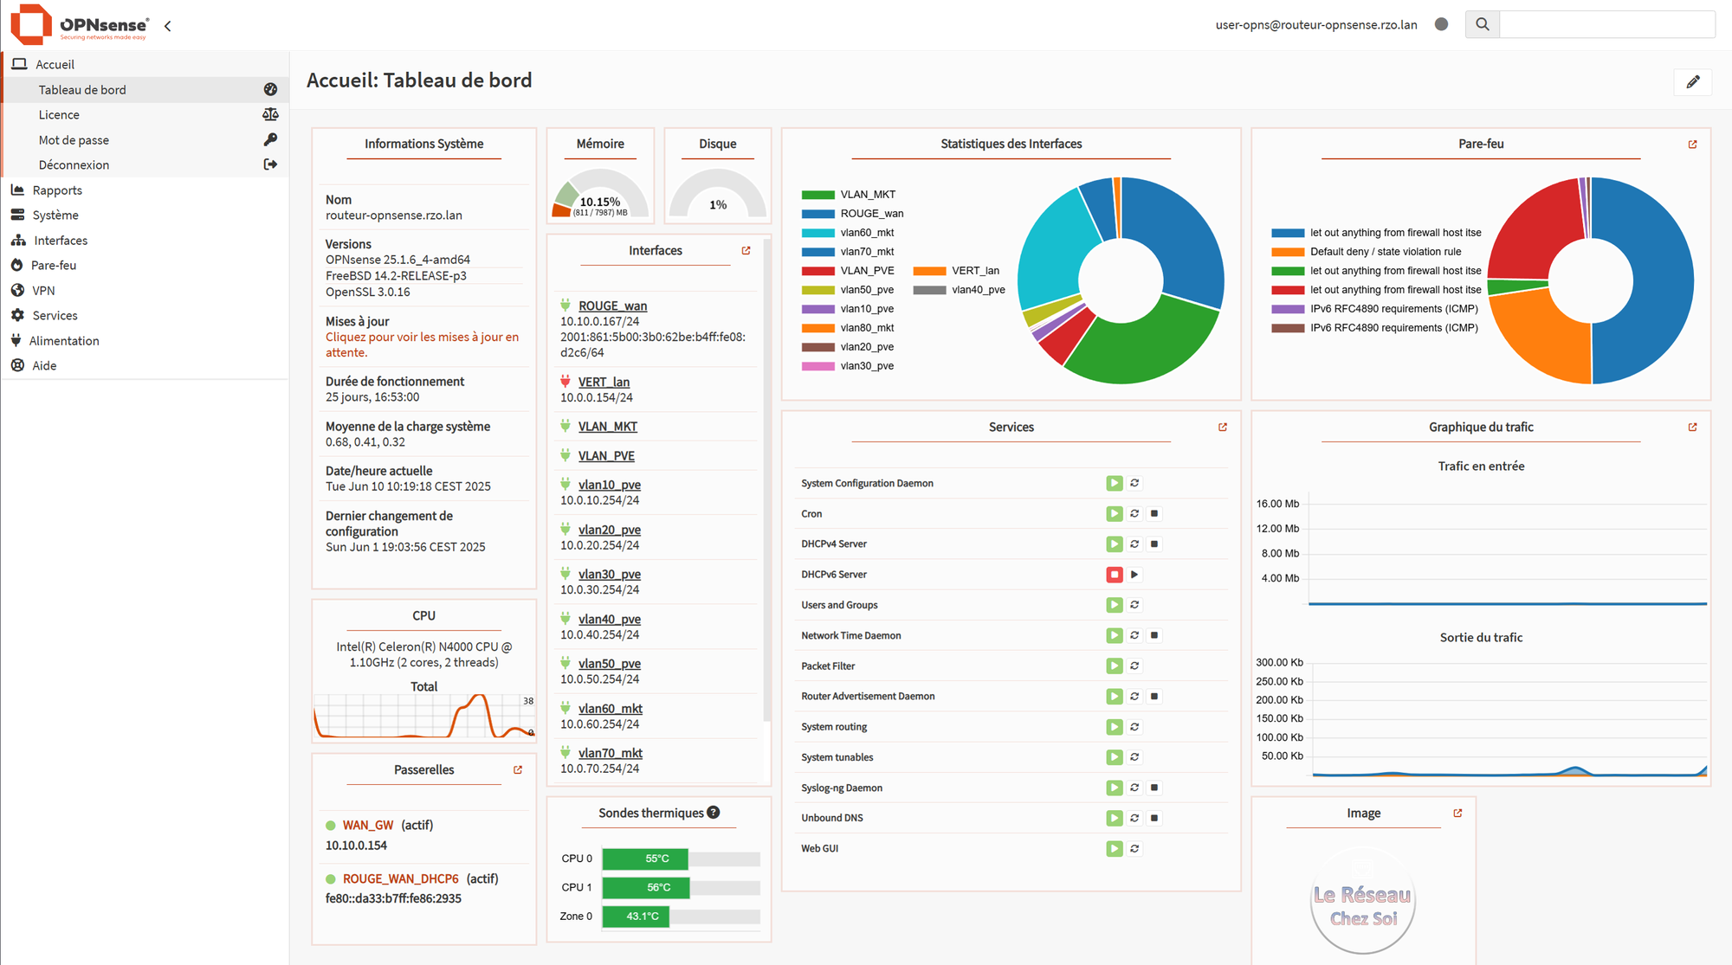Click the search input field
The image size is (1732, 965).
coord(1606,24)
